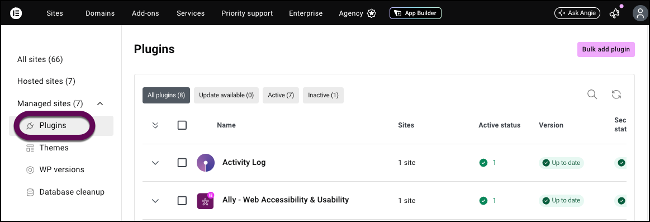Check the Ally row checkbox
Screen dimensions: 650x222
(x=182, y=201)
